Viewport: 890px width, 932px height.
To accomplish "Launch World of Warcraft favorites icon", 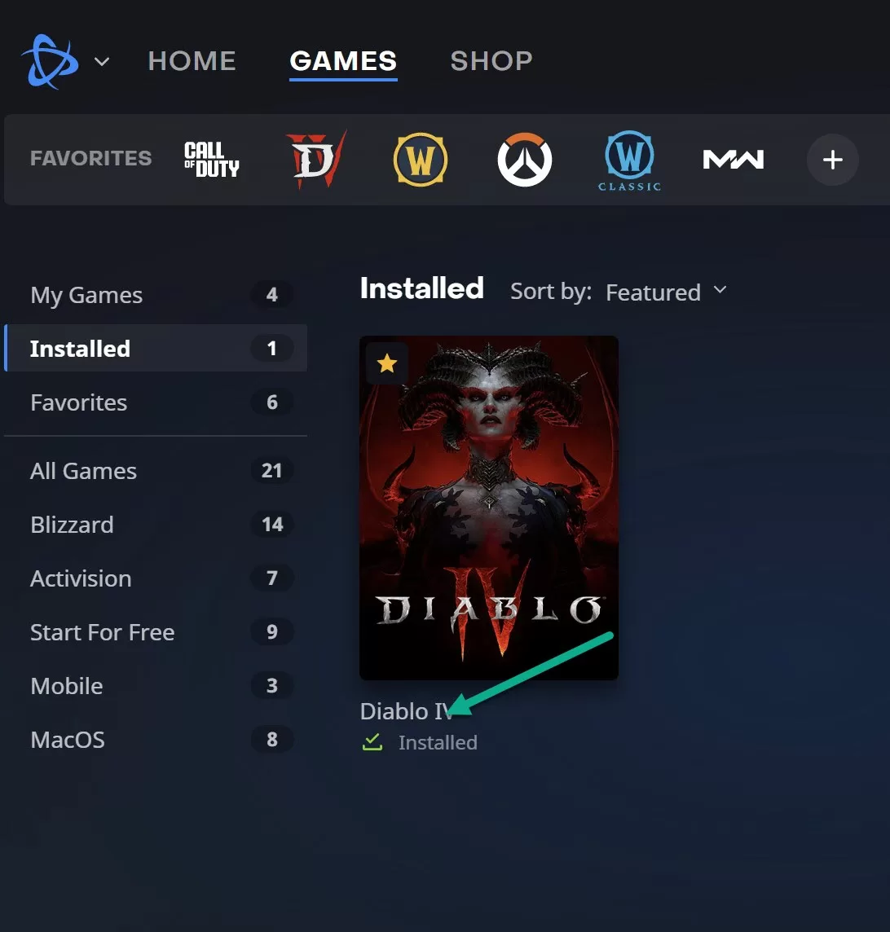I will [x=421, y=160].
